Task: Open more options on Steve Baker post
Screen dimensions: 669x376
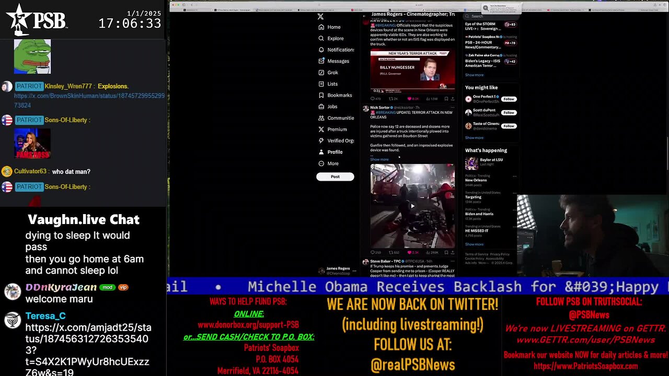Action: pos(452,261)
